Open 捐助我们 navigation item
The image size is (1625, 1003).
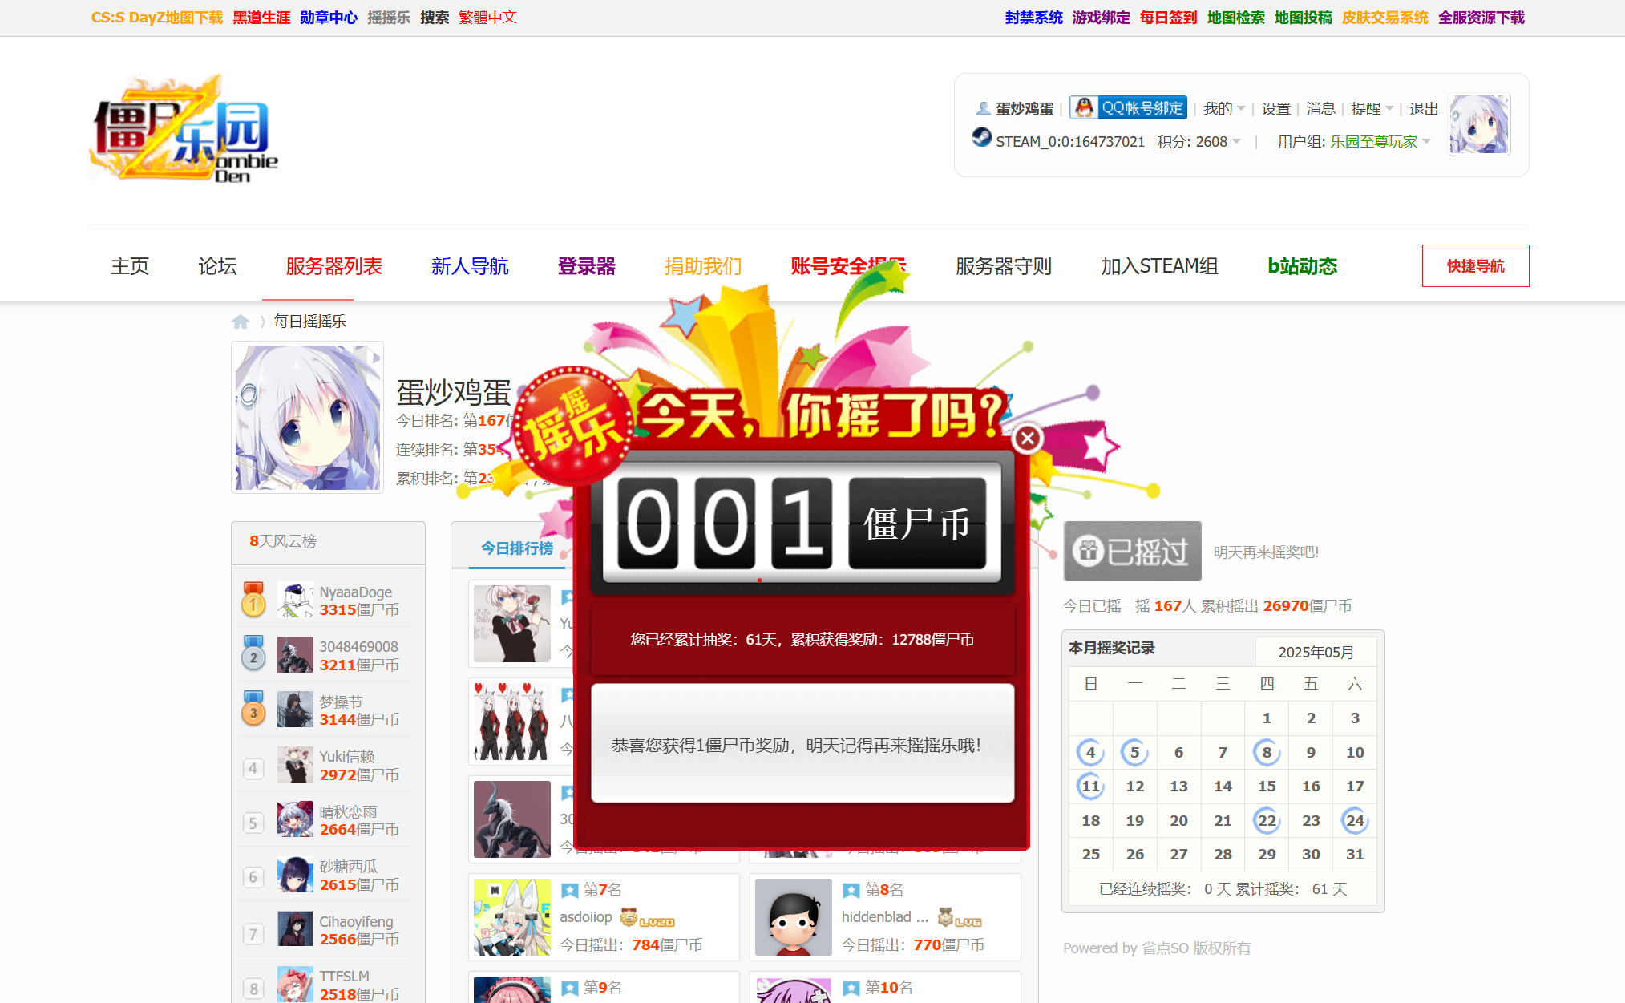tap(703, 266)
